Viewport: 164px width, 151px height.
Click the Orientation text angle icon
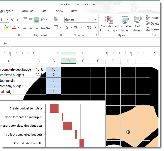click(x=43, y=20)
